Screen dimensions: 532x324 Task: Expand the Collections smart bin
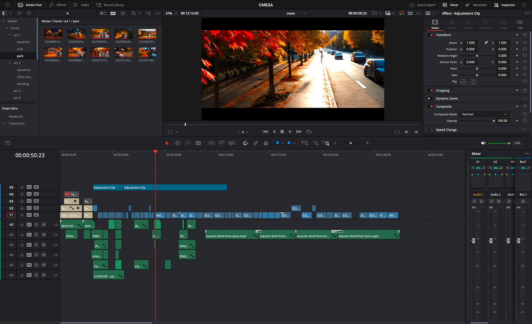pyautogui.click(x=4, y=123)
